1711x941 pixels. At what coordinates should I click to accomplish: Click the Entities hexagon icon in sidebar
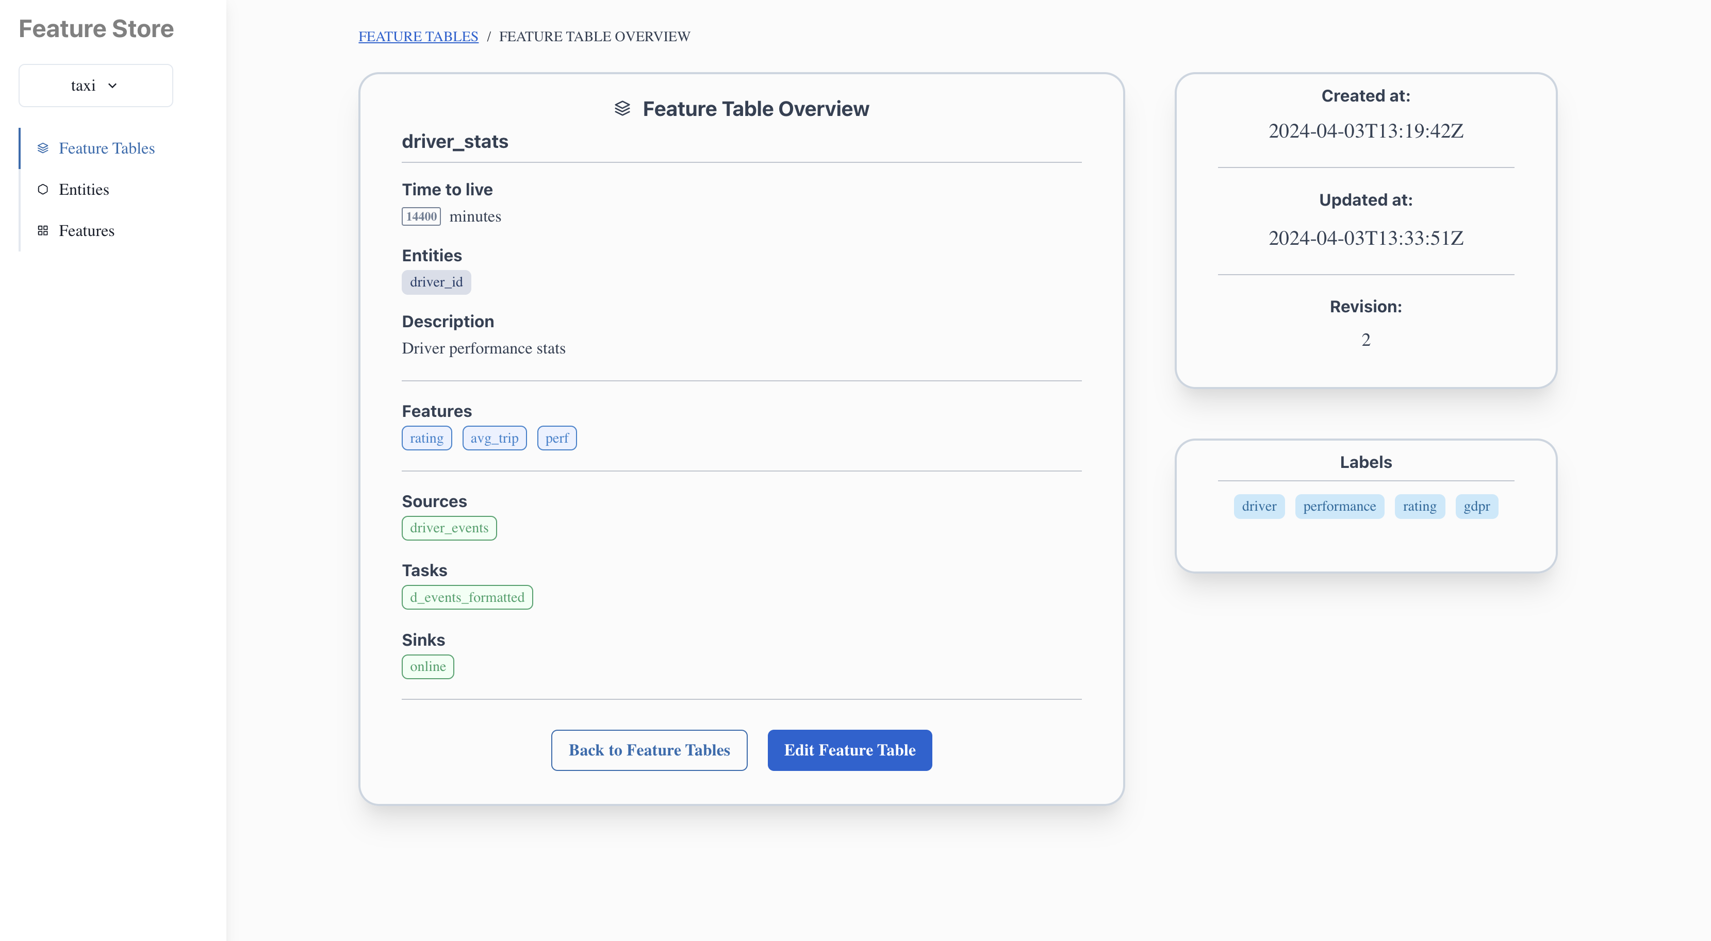[x=43, y=189]
